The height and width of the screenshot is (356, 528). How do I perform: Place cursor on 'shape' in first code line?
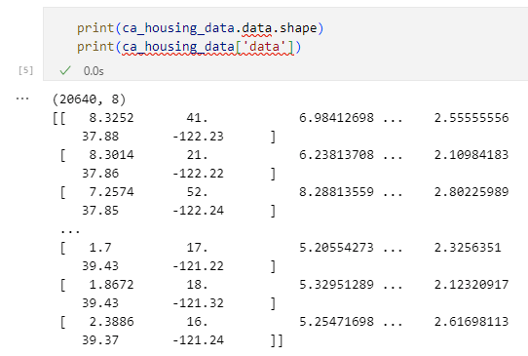tap(298, 28)
